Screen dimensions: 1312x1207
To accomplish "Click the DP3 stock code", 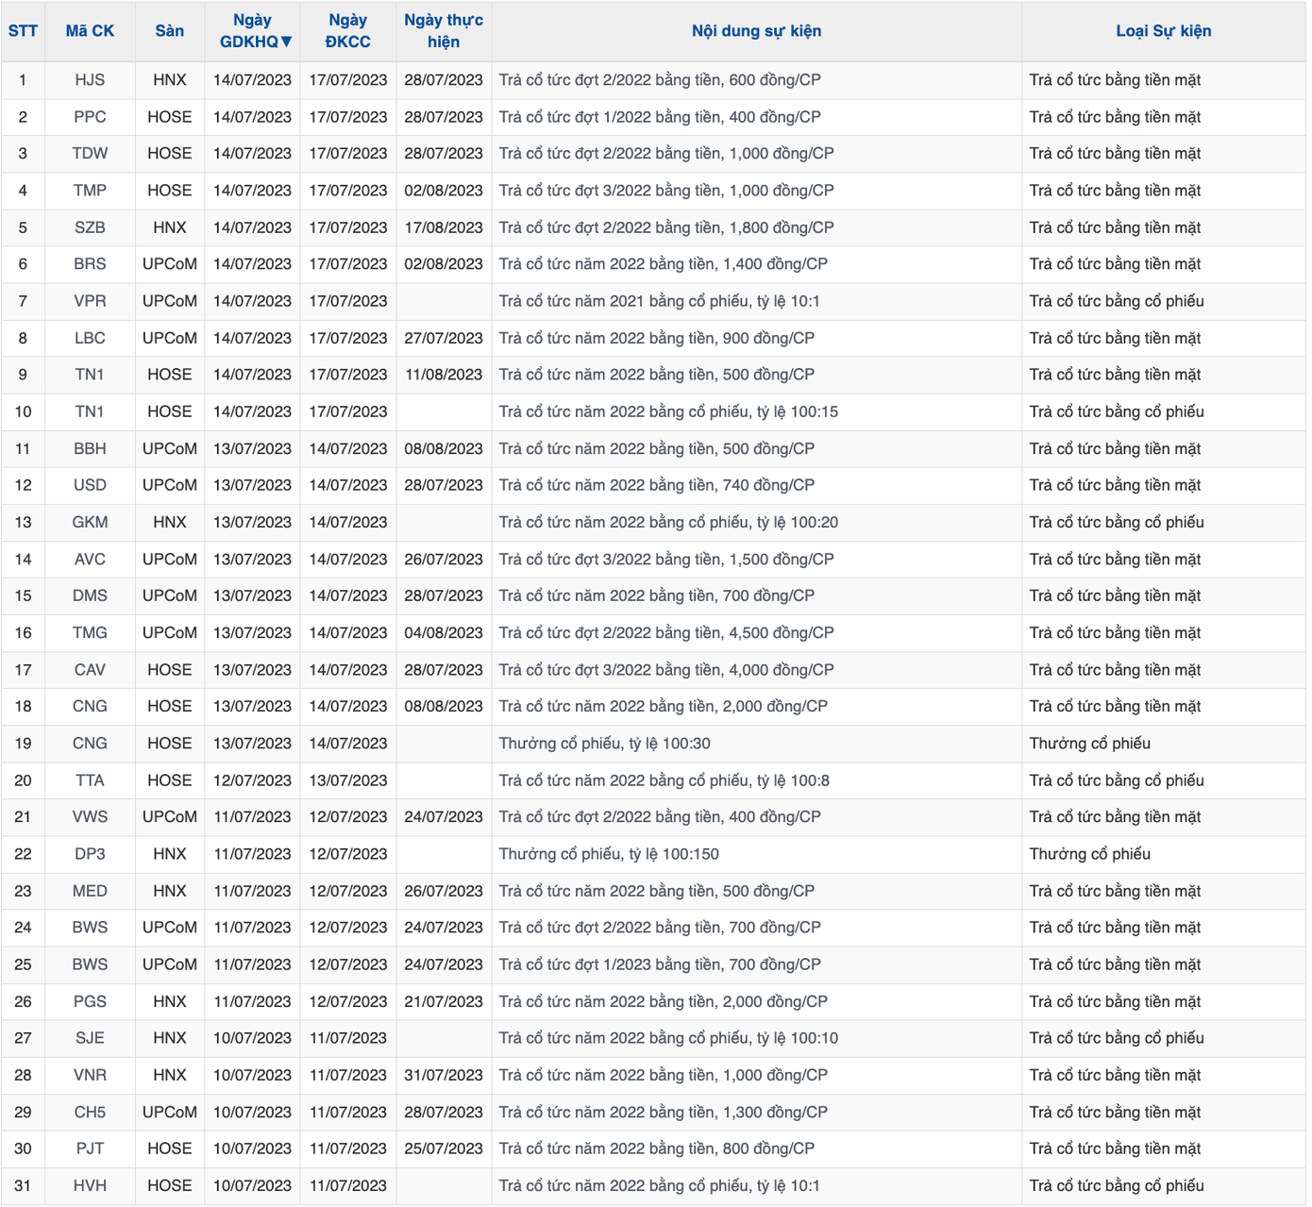I will pos(90,854).
